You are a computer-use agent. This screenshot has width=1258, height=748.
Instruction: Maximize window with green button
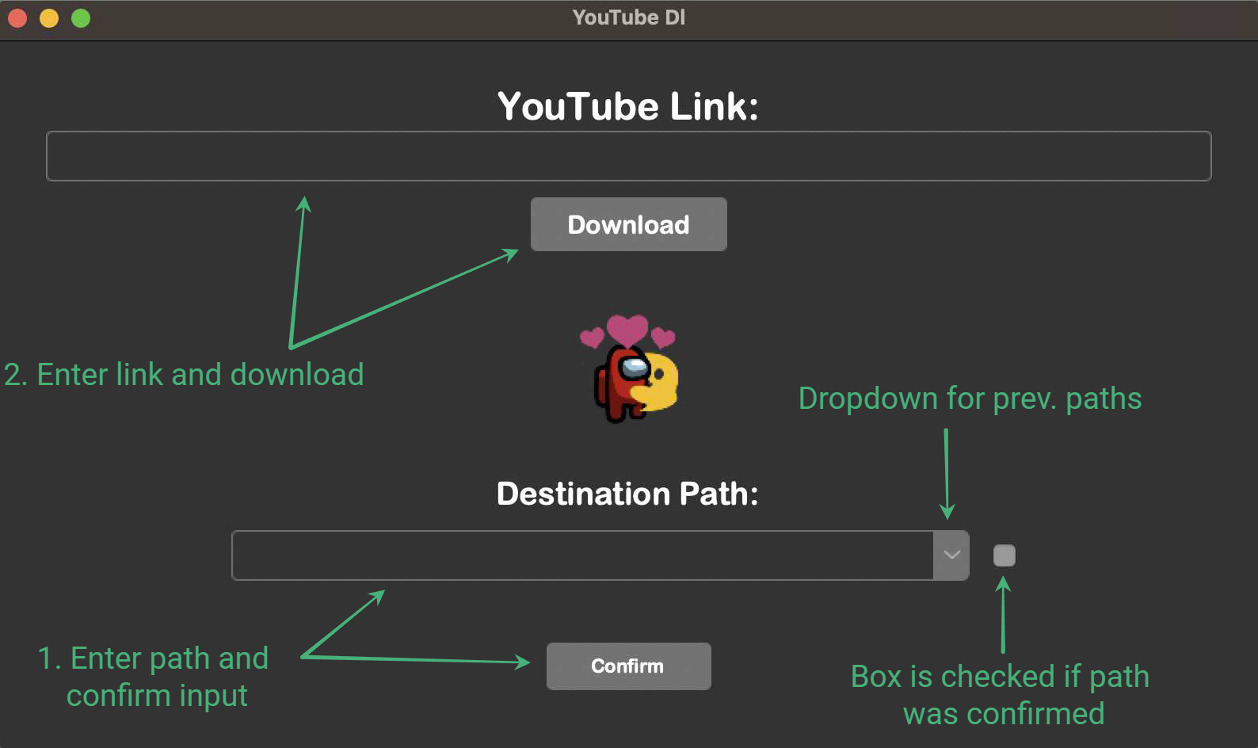coord(81,18)
